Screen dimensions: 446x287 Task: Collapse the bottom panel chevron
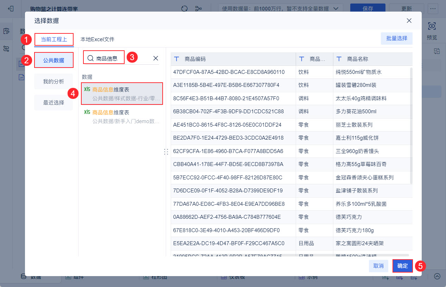click(x=438, y=276)
